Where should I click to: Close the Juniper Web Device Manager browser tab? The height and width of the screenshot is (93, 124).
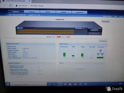(x=29, y=1)
